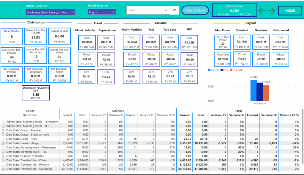This screenshot has height=175, width=304.
Task: Click the Clear all slicers button
Action: (195, 10)
